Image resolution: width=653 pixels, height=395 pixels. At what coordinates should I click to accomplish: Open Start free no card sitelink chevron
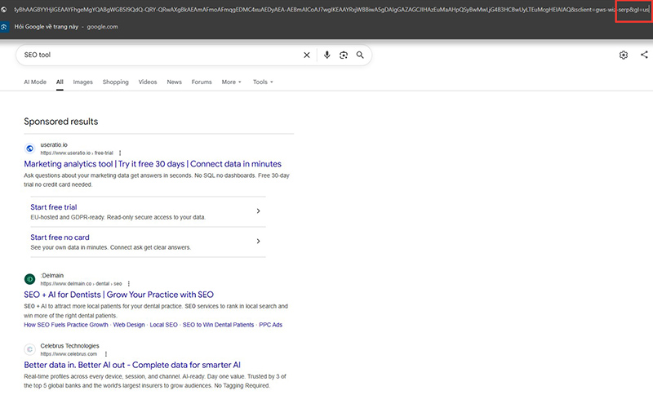point(258,241)
